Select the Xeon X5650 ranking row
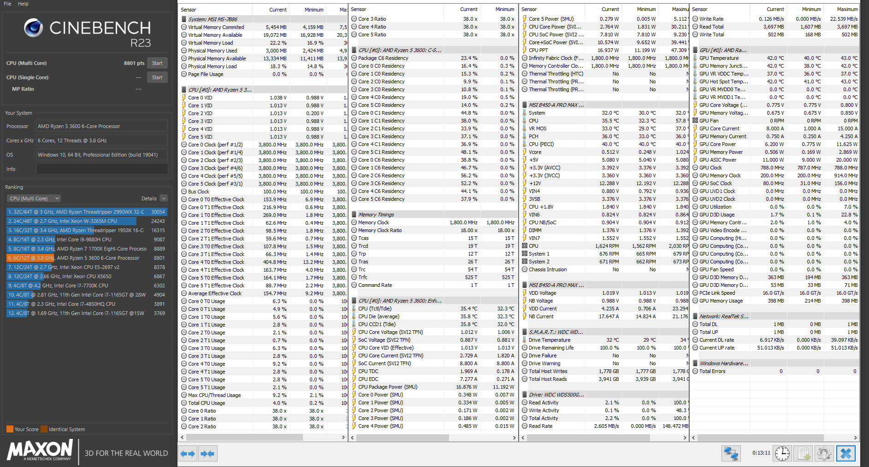The width and height of the screenshot is (869, 467). pos(87,276)
